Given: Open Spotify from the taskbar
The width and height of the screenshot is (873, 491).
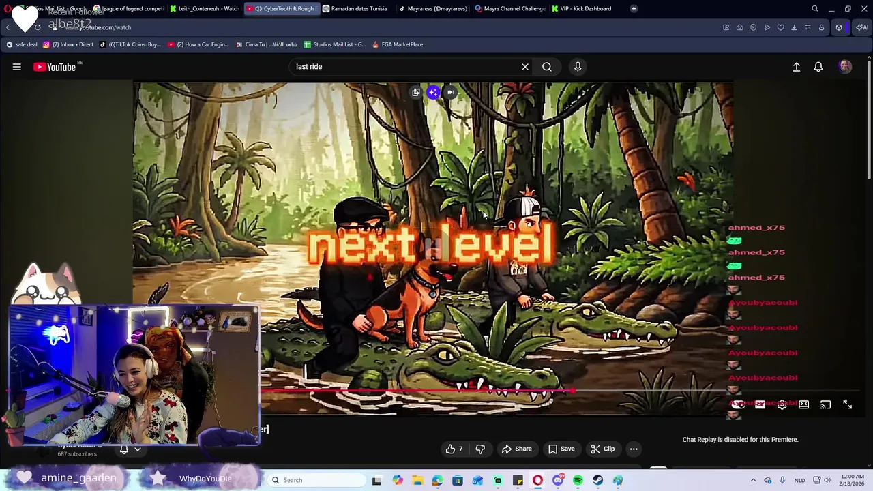Looking at the screenshot, I should 578,480.
